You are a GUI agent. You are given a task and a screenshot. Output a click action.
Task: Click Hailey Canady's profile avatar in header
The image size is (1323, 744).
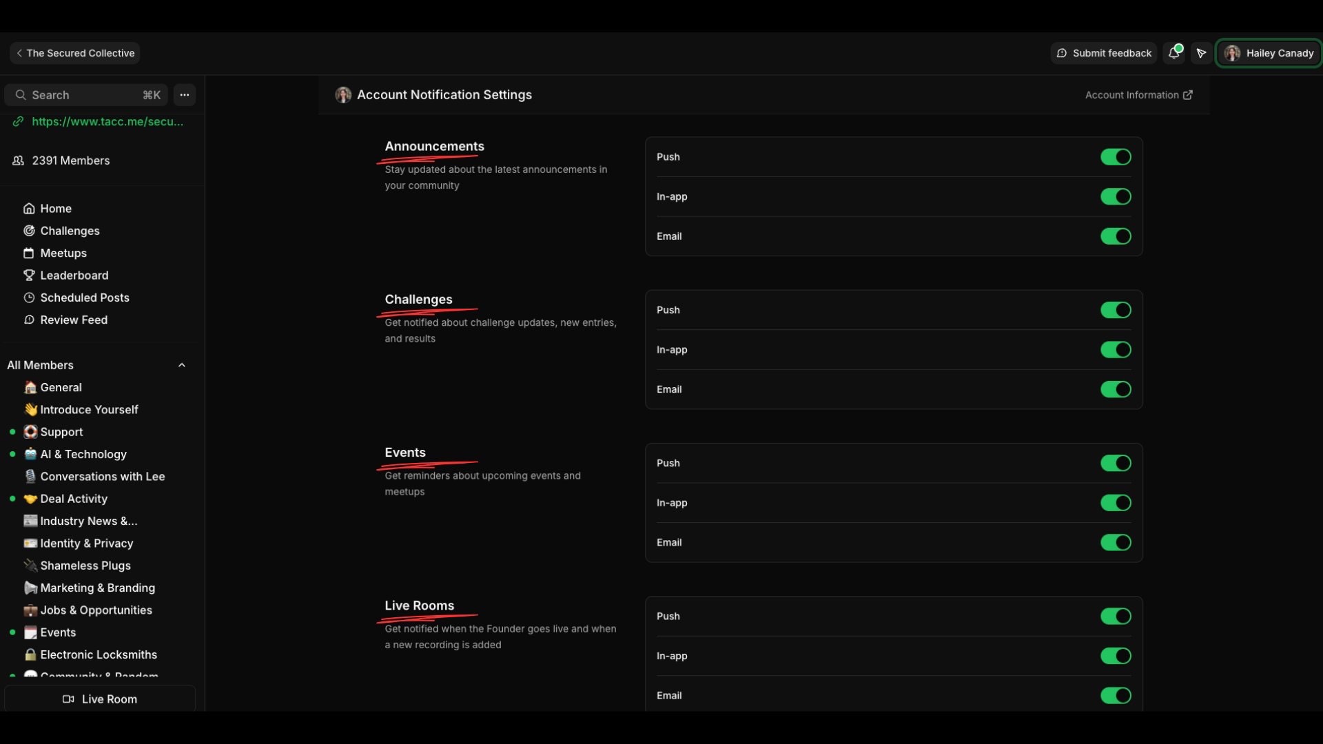tap(1233, 53)
